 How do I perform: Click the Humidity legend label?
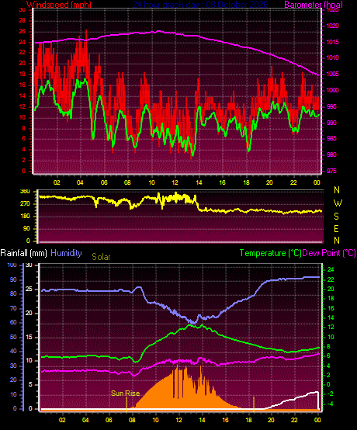[66, 253]
